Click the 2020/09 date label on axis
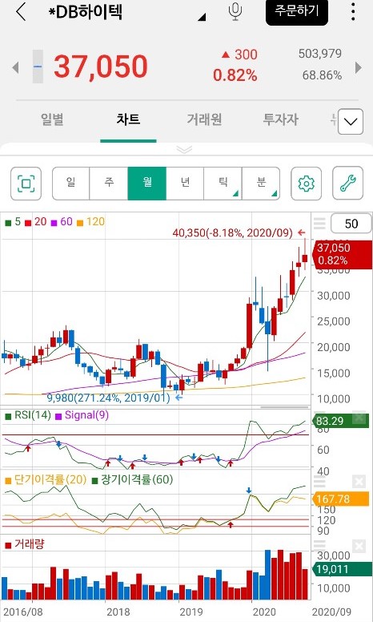 (x=331, y=612)
